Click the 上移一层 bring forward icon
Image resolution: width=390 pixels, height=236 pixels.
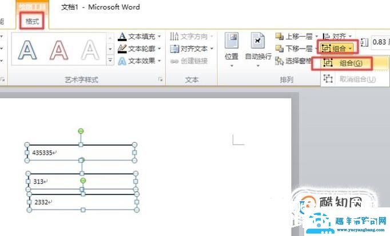pos(280,37)
